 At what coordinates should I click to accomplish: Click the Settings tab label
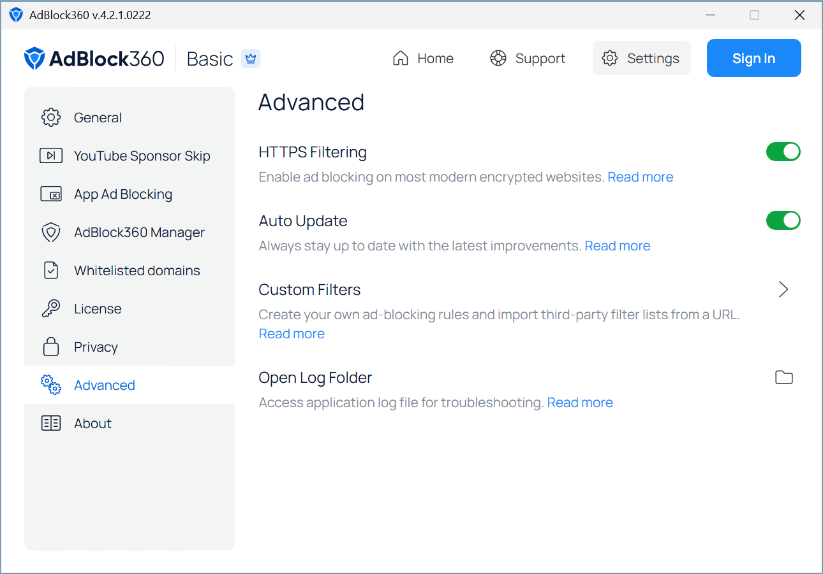653,58
